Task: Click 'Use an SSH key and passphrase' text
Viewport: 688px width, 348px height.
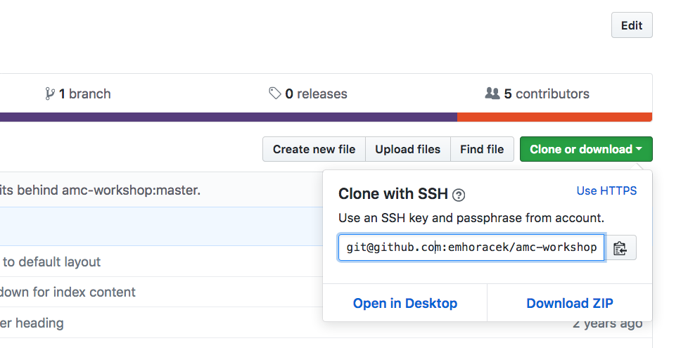Action: coord(431,218)
